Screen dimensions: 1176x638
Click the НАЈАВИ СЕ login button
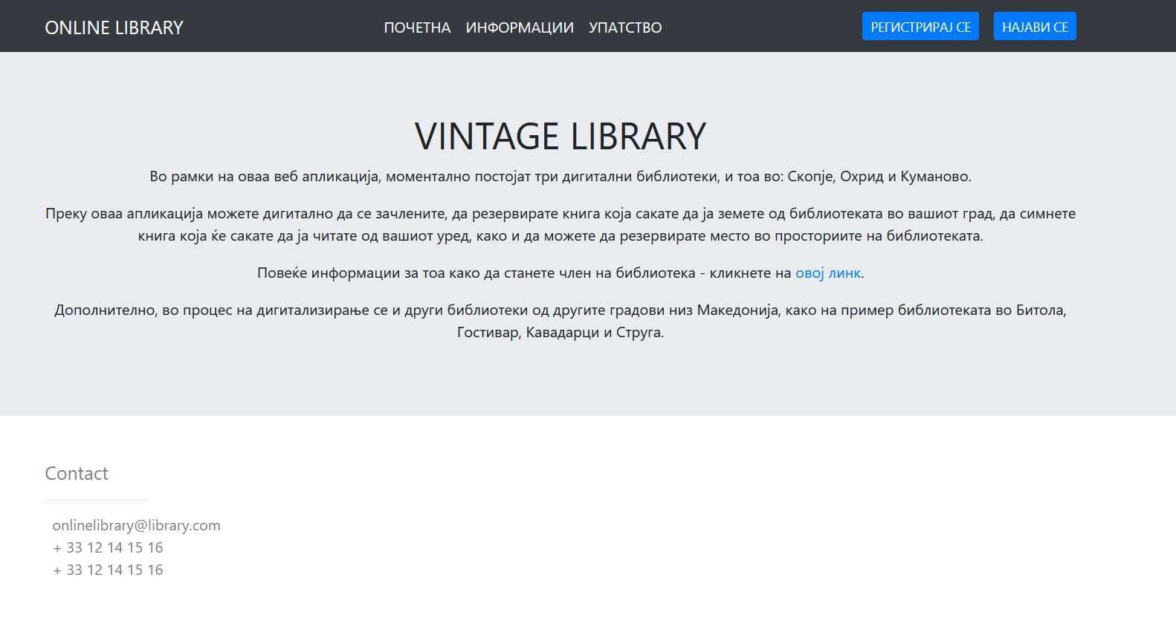point(1034,27)
